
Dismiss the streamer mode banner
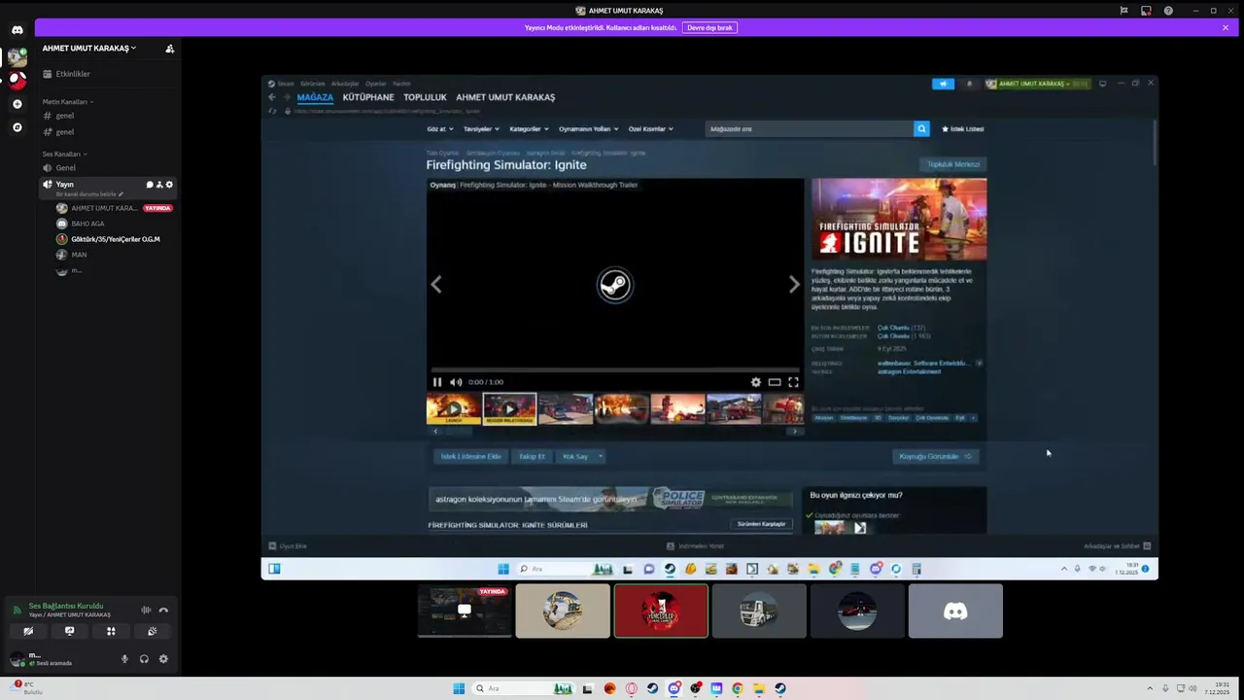pyautogui.click(x=1226, y=28)
